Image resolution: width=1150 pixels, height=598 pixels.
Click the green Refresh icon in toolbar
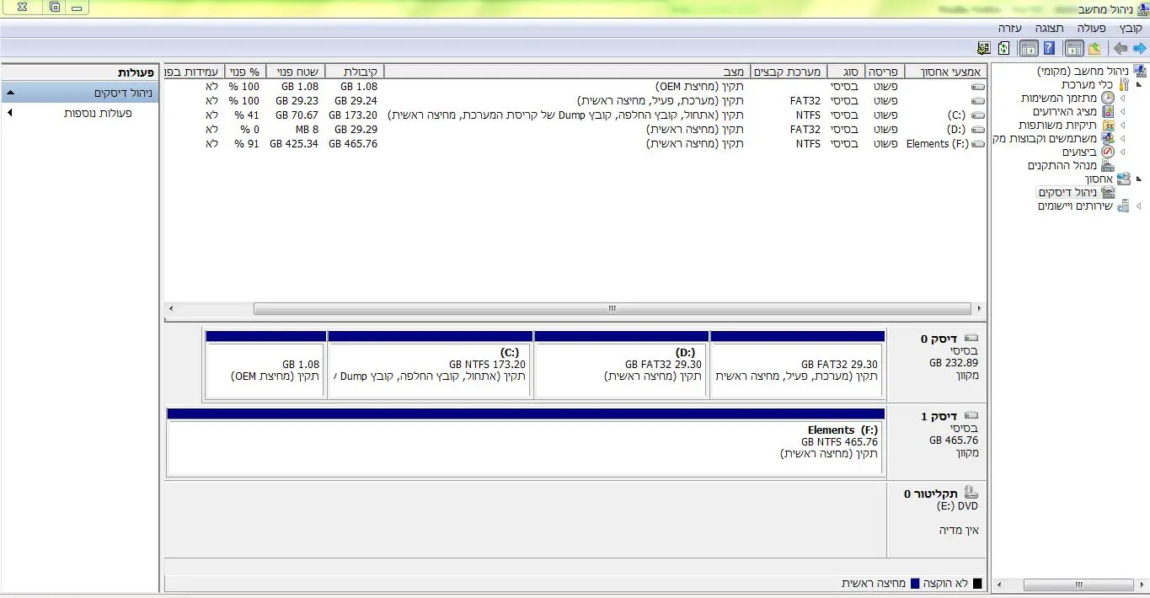[1003, 49]
